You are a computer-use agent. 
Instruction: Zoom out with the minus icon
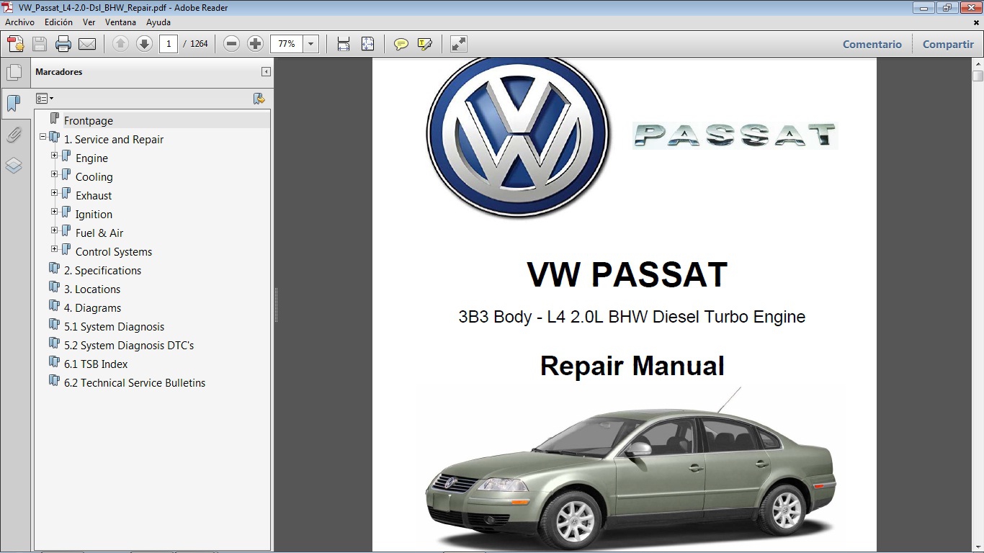231,43
